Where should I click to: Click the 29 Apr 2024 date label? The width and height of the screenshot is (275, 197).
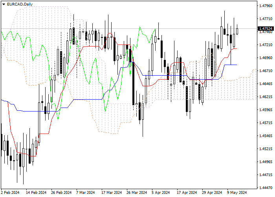tap(212, 193)
